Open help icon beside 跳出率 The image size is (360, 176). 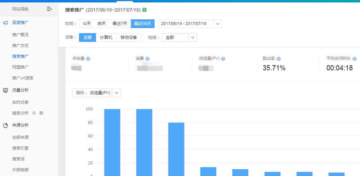point(279,59)
